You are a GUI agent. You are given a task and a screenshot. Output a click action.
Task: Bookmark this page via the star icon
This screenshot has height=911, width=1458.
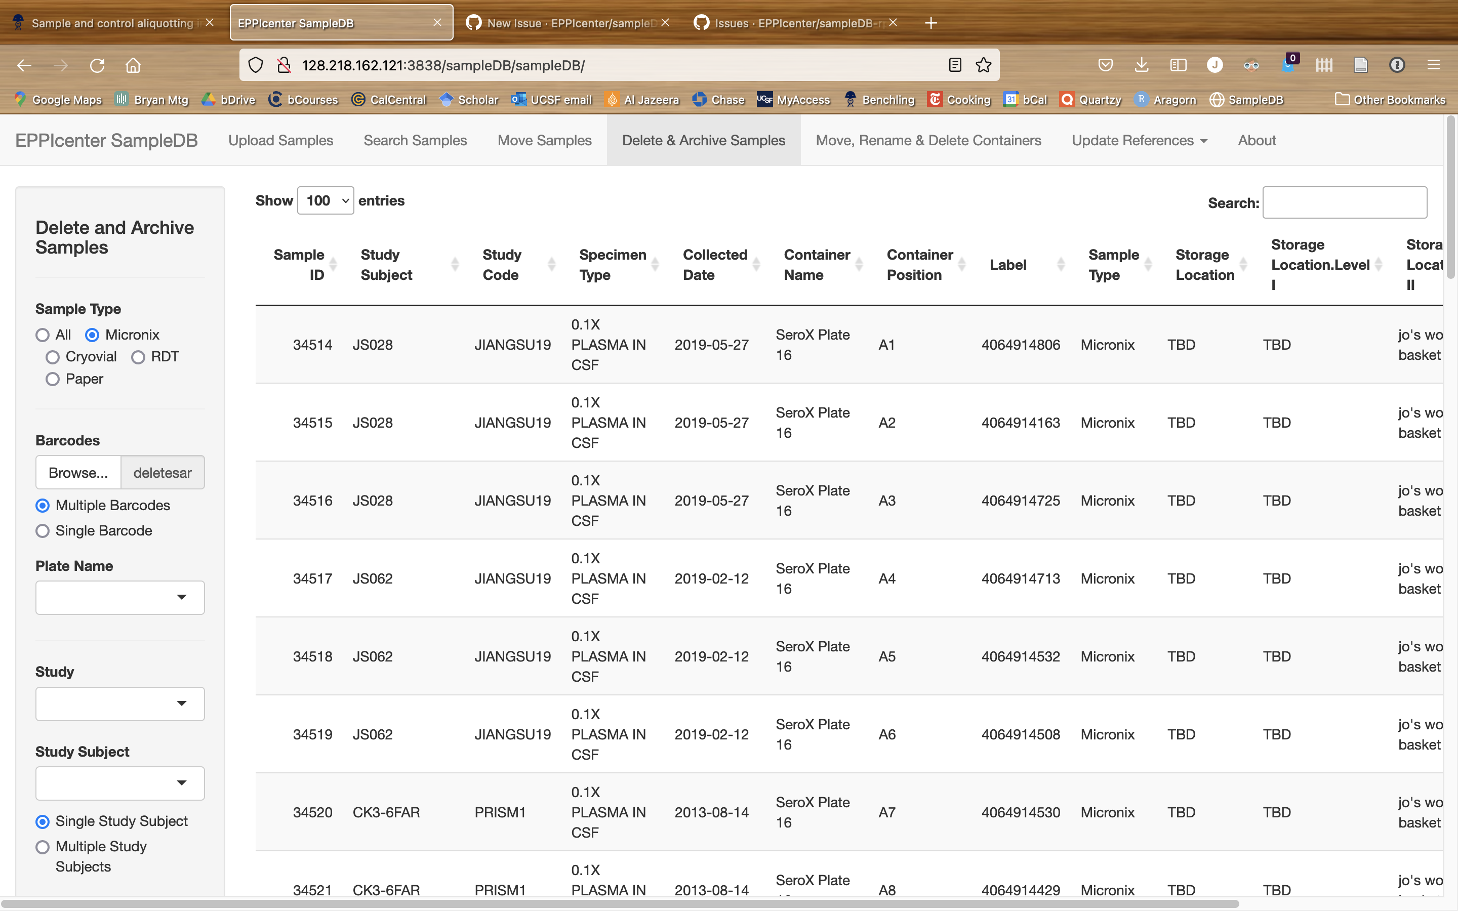(984, 64)
